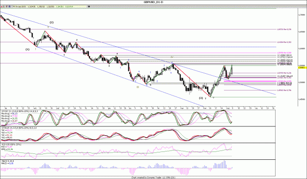The height and width of the screenshot is (179, 307).
Task: Click the 'Chart created by Dynamic Trader' footer
Action: click(x=153, y=178)
